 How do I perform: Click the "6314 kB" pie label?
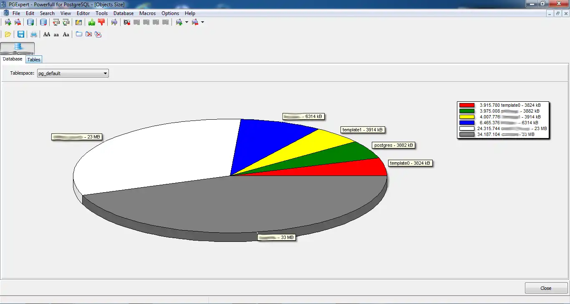[303, 116]
